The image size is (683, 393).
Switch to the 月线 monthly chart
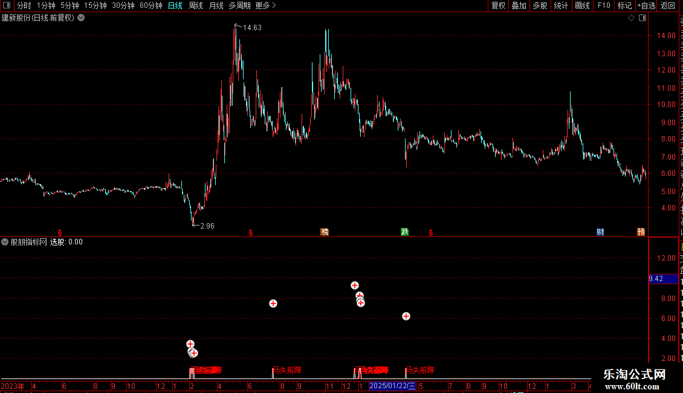tap(216, 5)
